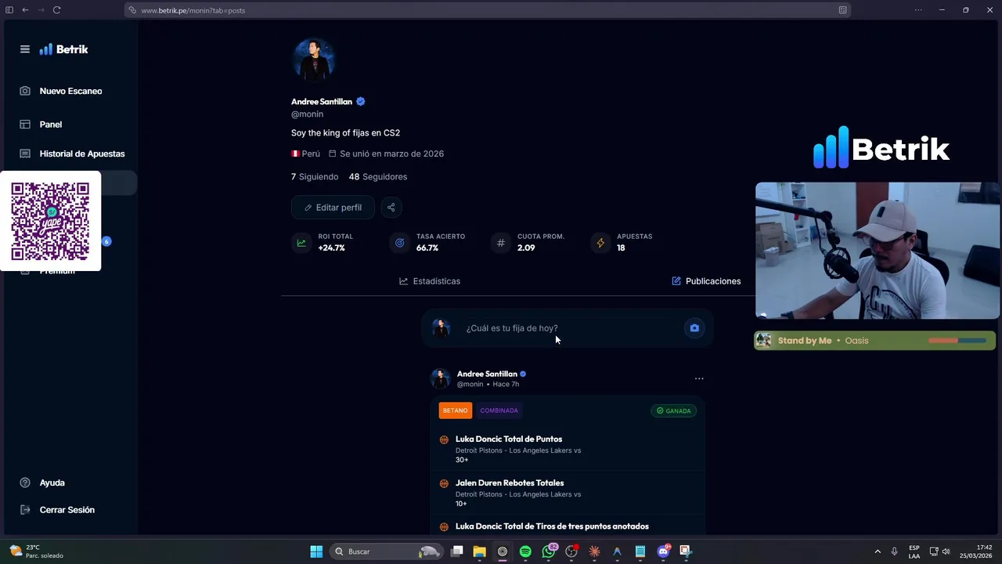Click the share profile icon button

(391, 208)
